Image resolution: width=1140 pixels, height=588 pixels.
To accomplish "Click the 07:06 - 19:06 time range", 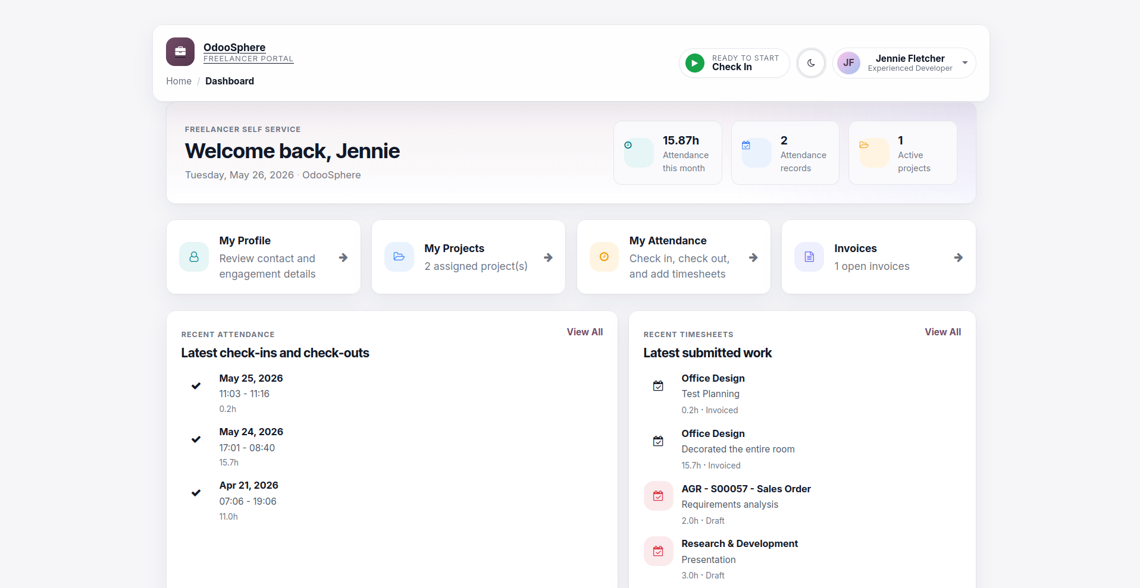I will click(x=248, y=502).
